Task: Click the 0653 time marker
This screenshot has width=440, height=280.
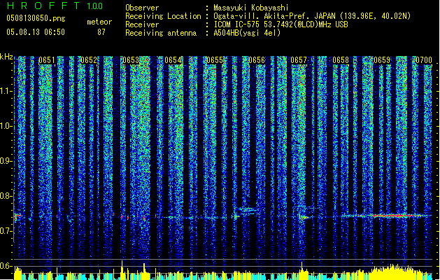Action: (131, 60)
